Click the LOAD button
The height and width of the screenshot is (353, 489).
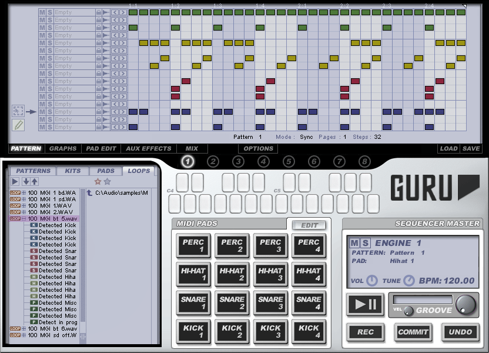pyautogui.click(x=449, y=149)
